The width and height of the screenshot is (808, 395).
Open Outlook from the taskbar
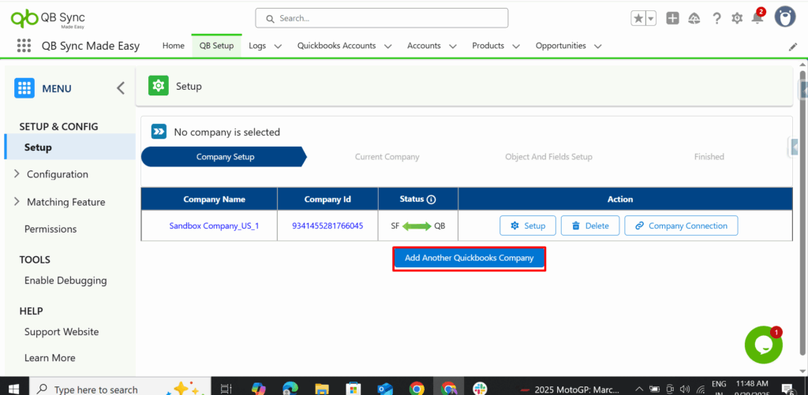pos(385,389)
